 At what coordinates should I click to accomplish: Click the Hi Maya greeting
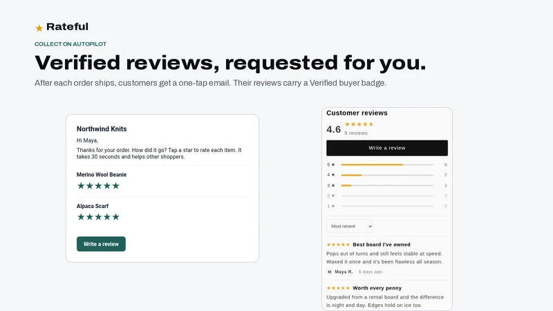point(87,140)
